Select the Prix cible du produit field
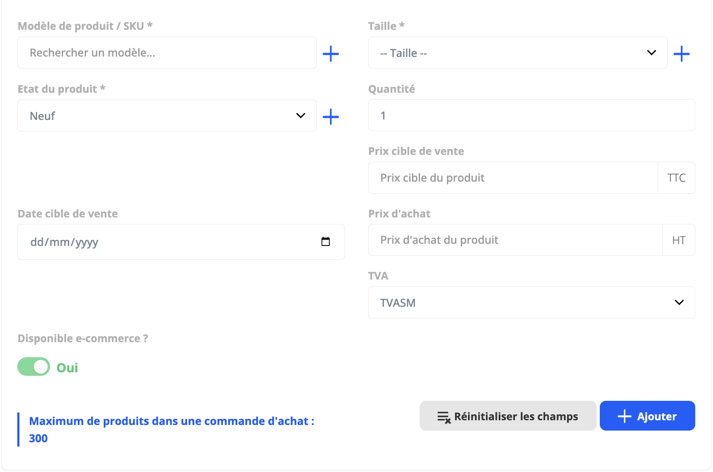 click(512, 178)
